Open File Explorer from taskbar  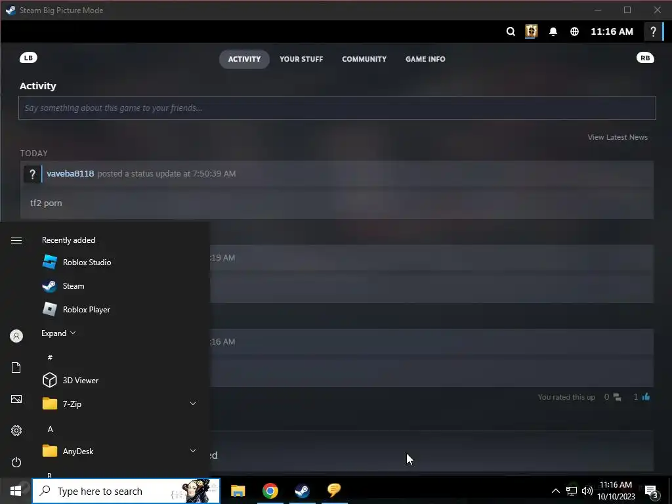click(x=238, y=491)
